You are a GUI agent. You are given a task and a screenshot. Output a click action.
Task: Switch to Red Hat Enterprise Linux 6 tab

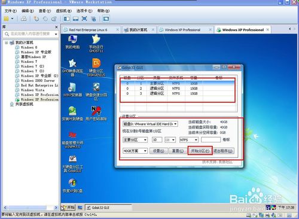click(x=91, y=30)
